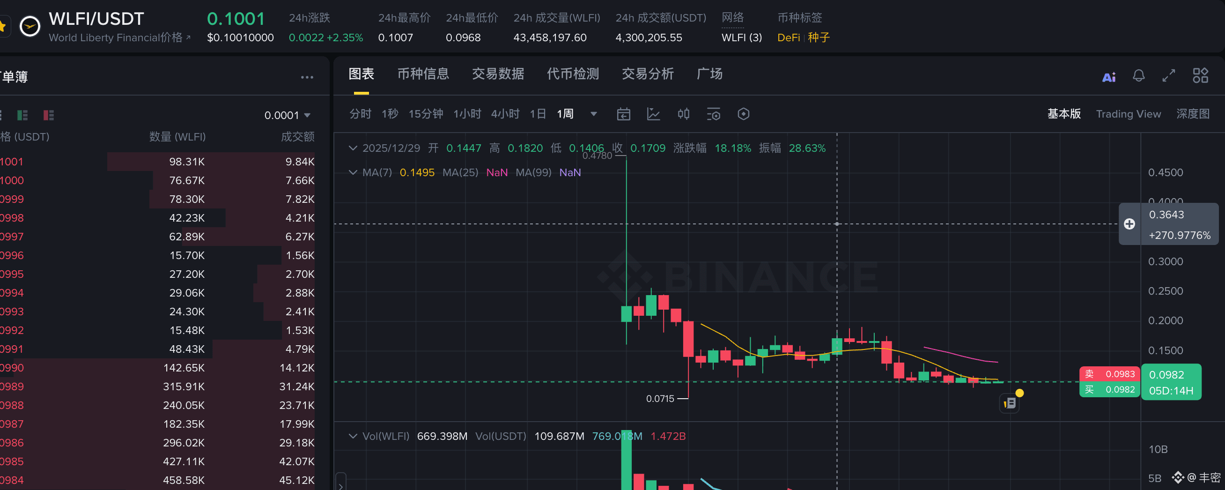Switch to Trading View chart mode
This screenshot has height=490, width=1225.
click(1129, 114)
